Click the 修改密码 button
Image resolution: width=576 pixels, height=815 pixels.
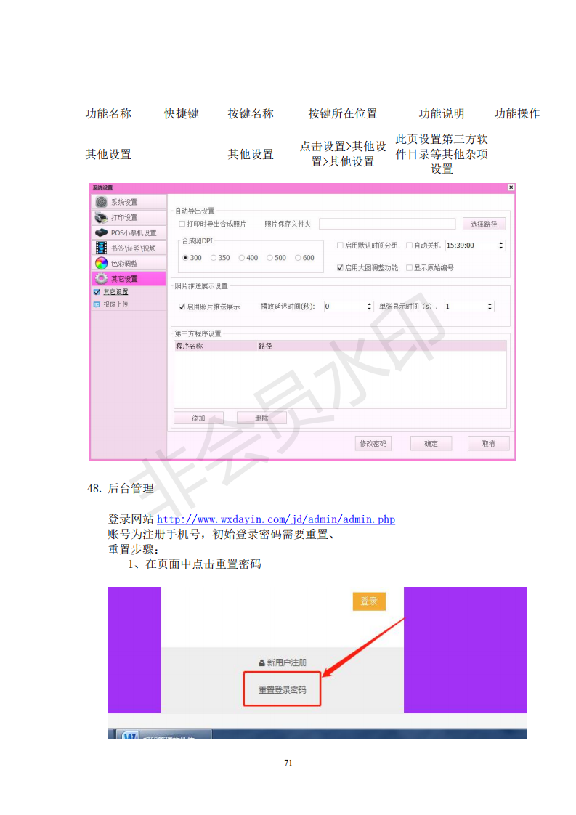point(373,443)
